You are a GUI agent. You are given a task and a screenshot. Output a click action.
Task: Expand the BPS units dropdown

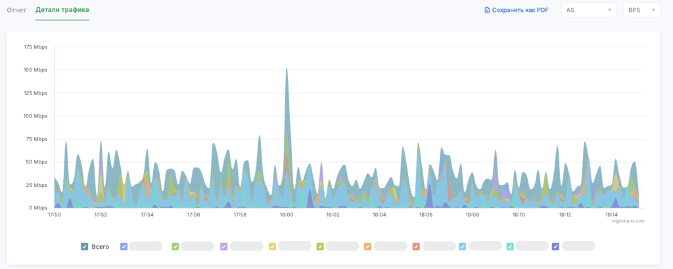coord(641,10)
